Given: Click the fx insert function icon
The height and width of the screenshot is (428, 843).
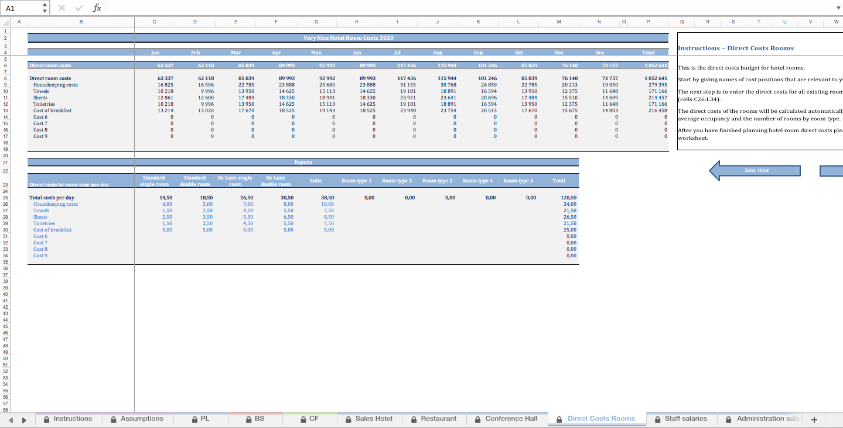Looking at the screenshot, I should click(x=97, y=8).
